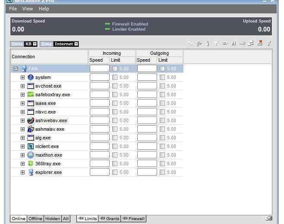The image size is (284, 224).
Task: Open the traffic chart wave icon in toolbar
Action: [x=190, y=44]
